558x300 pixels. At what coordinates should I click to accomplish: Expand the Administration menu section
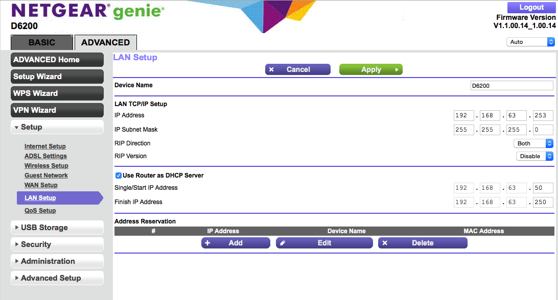[57, 261]
